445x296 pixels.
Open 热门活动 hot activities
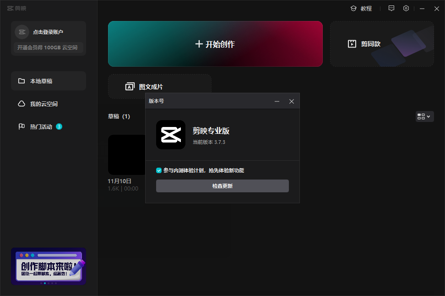coord(49,127)
